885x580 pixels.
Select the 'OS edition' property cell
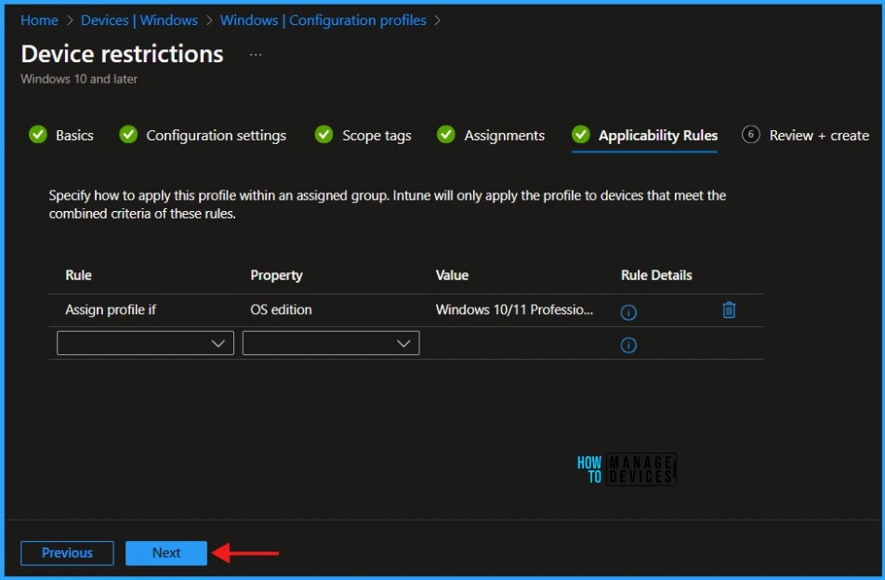(x=281, y=310)
